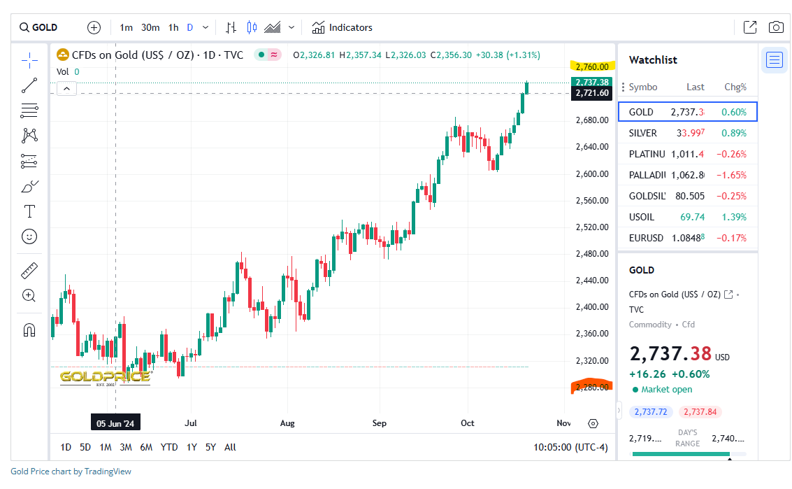Set the range to 6M
The image size is (792, 489).
146,447
